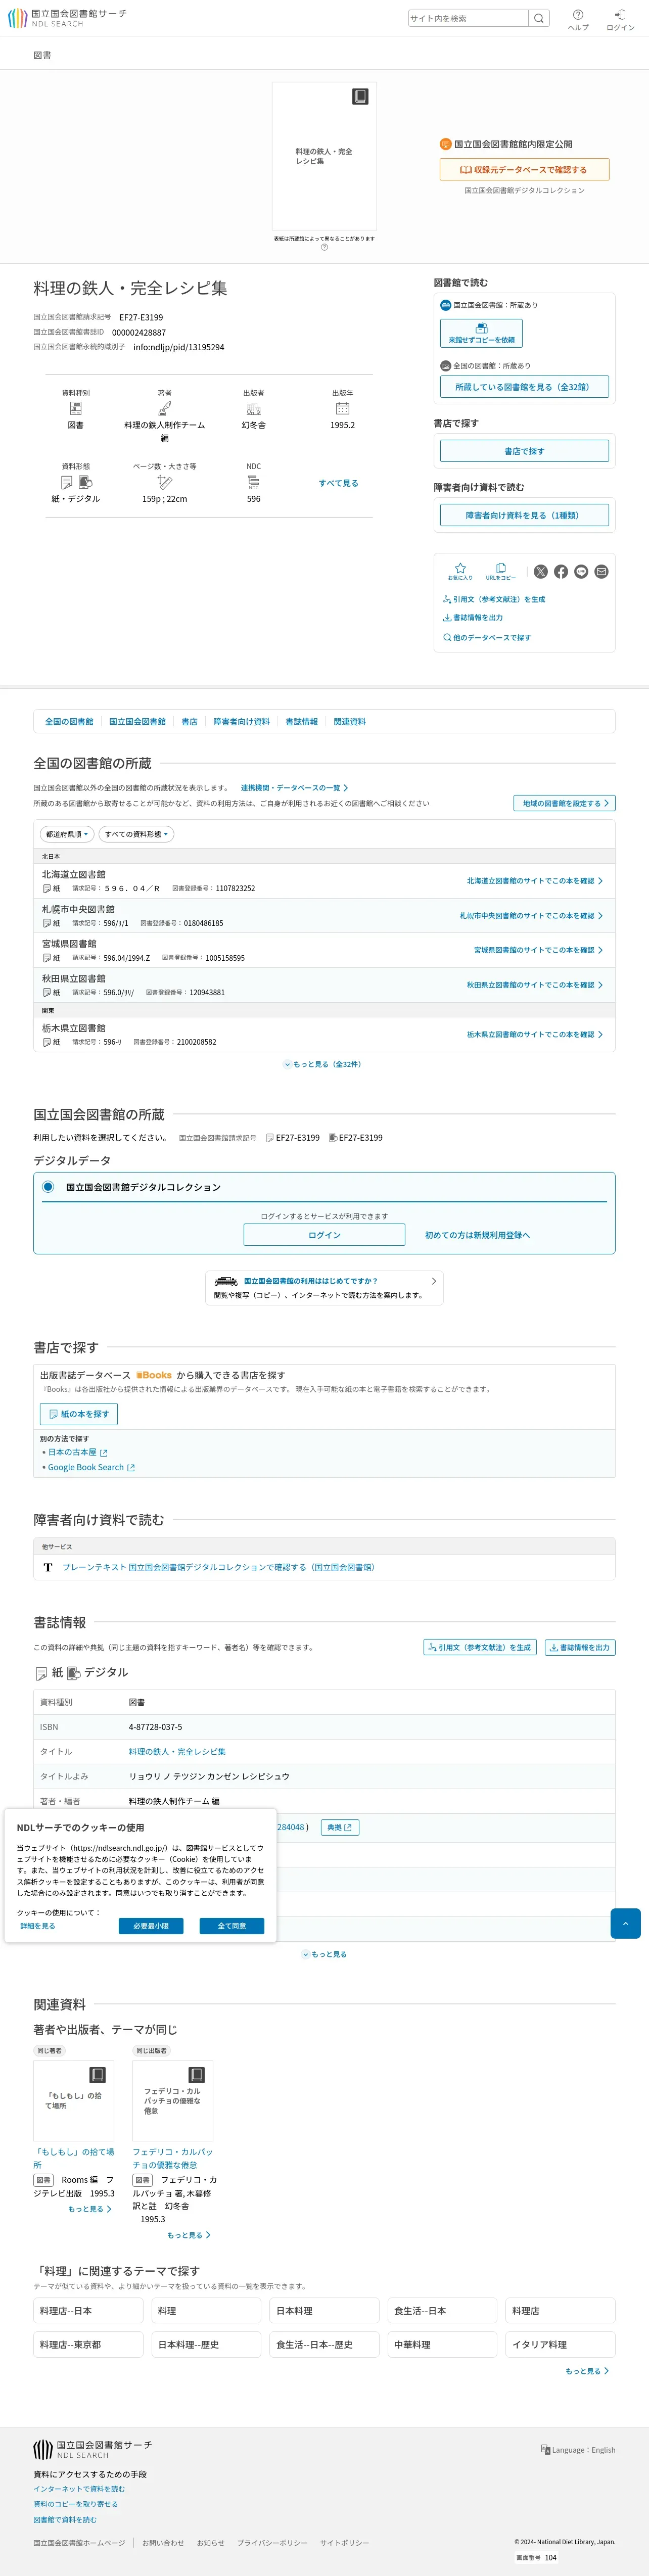Click 障害者向け資料を見る button
Screen dimensions: 649x2576
tap(524, 515)
